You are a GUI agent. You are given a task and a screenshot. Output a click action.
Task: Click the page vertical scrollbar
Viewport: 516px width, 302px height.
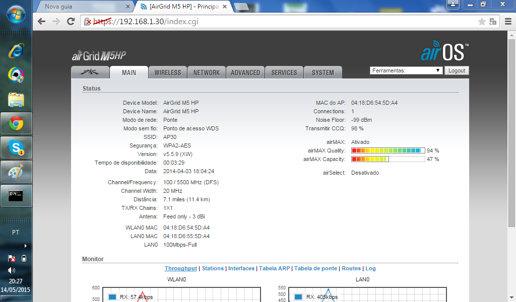tap(511, 132)
